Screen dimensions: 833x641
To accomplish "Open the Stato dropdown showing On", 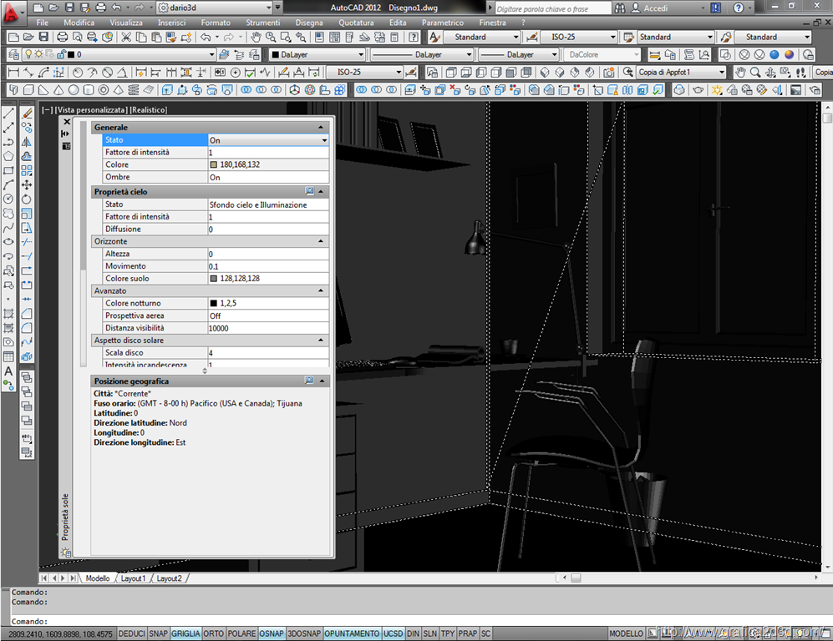I will tap(324, 140).
